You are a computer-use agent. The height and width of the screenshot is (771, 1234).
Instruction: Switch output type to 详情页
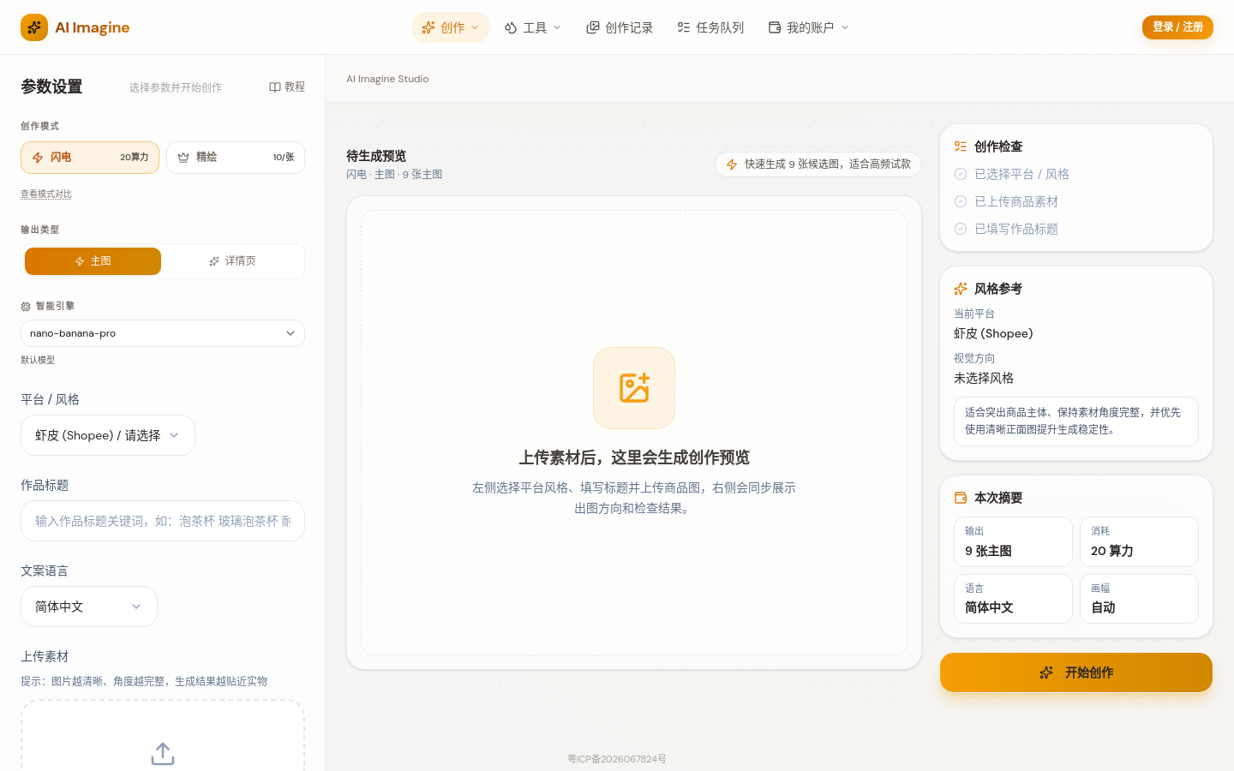tap(232, 261)
